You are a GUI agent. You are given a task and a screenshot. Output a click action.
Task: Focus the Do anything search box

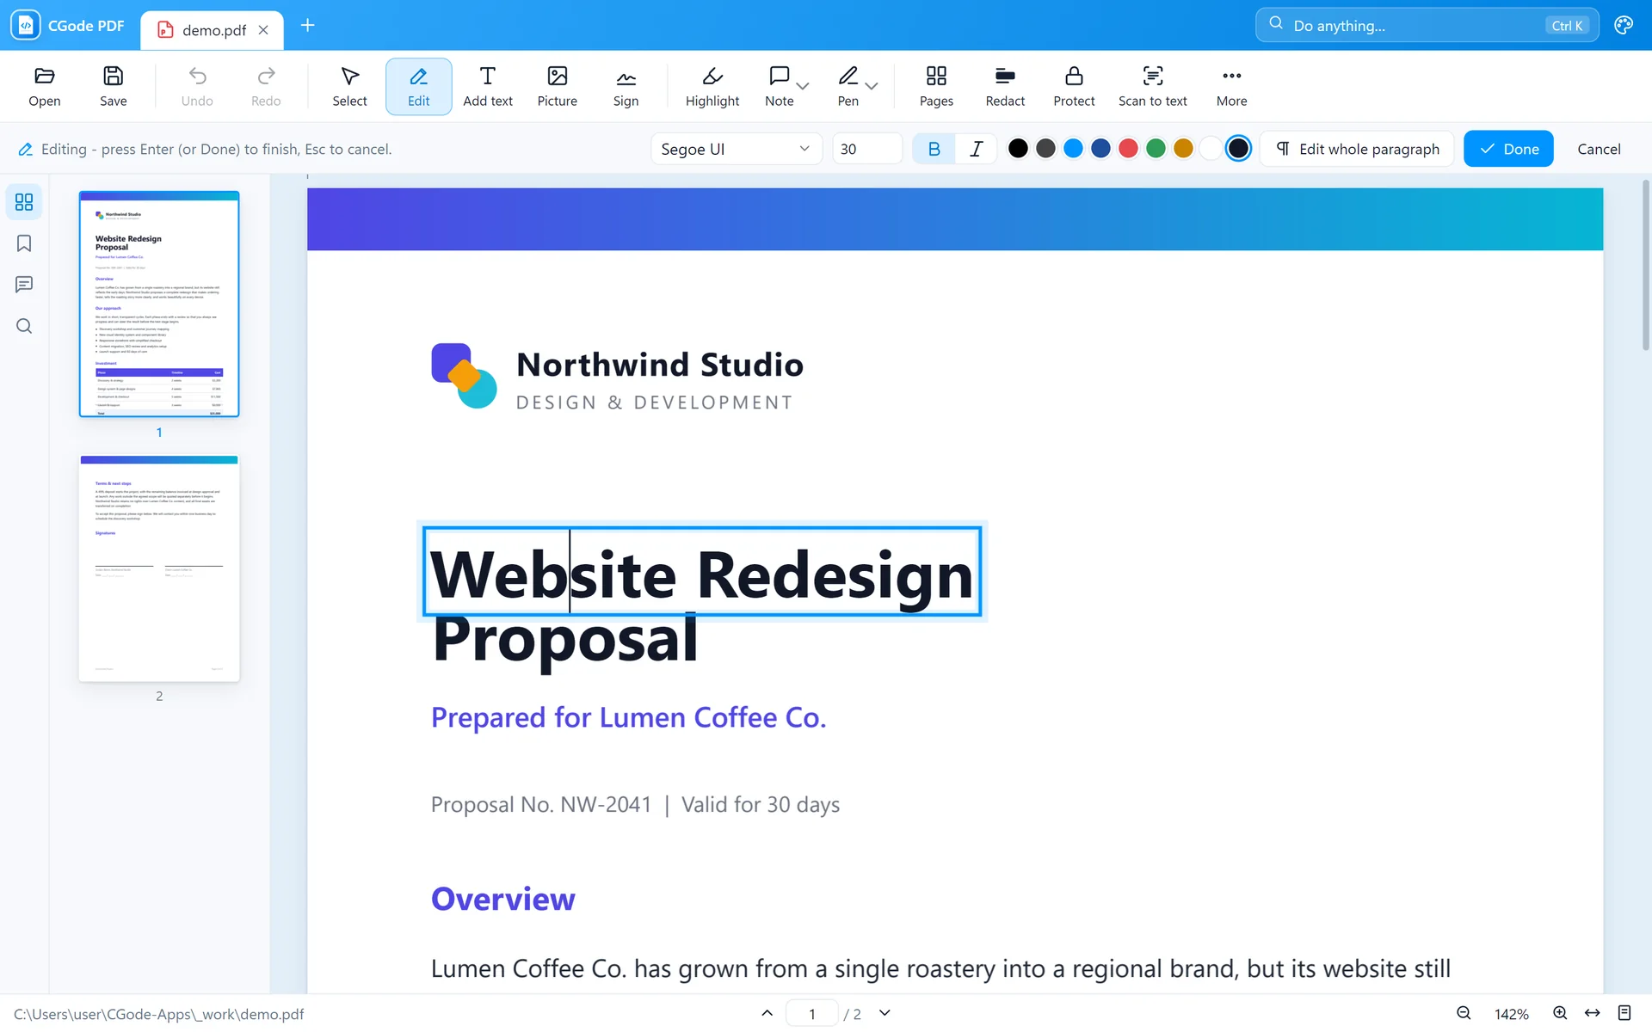tap(1427, 26)
